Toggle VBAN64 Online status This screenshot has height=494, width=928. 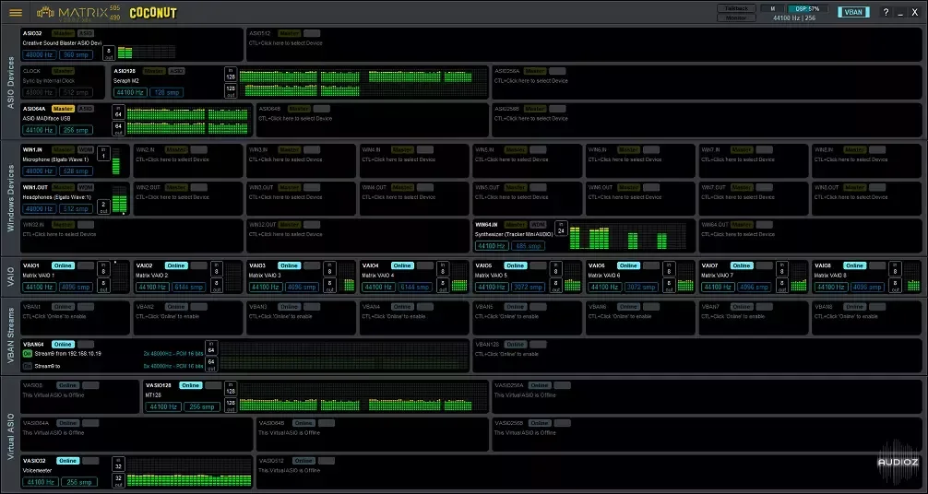[x=63, y=345]
